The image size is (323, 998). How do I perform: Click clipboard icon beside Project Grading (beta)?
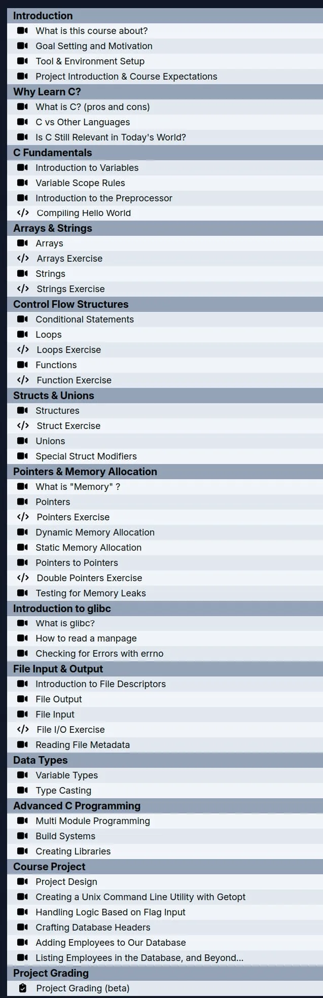point(22,988)
